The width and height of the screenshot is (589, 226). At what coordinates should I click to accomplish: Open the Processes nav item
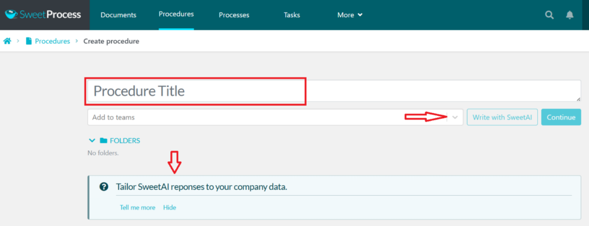click(234, 15)
